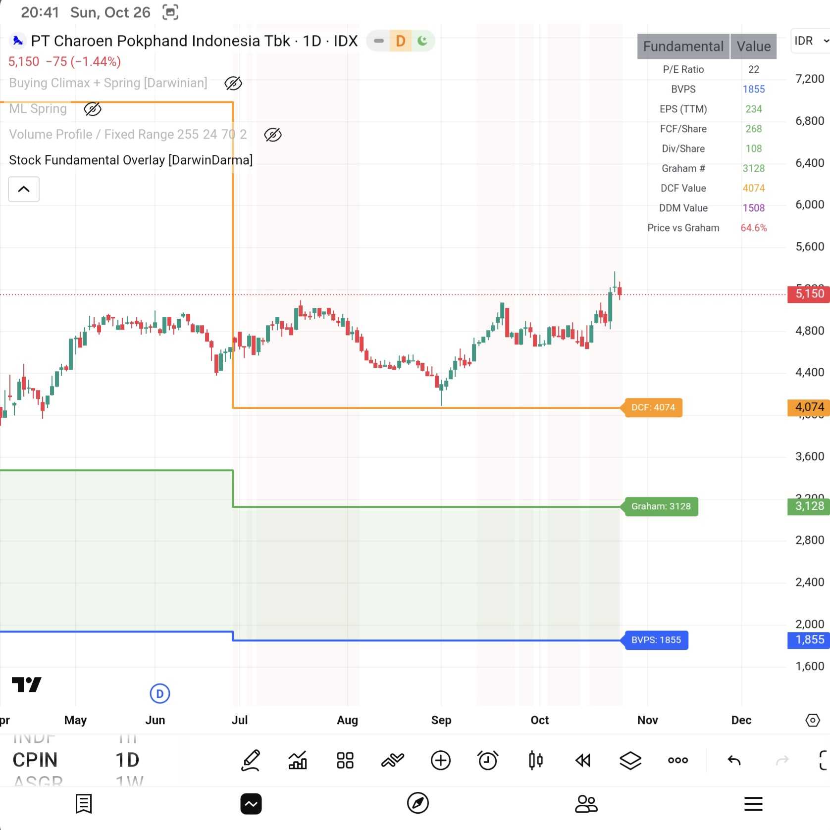Change candlestick chart type icon
The height and width of the screenshot is (830, 830).
tap(535, 760)
